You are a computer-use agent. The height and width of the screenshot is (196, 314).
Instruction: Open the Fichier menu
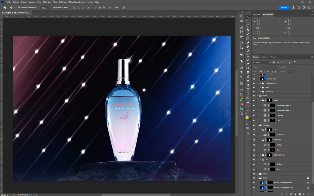(8, 2)
